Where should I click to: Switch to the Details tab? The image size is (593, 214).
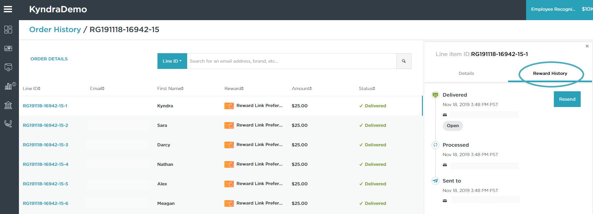click(x=466, y=73)
